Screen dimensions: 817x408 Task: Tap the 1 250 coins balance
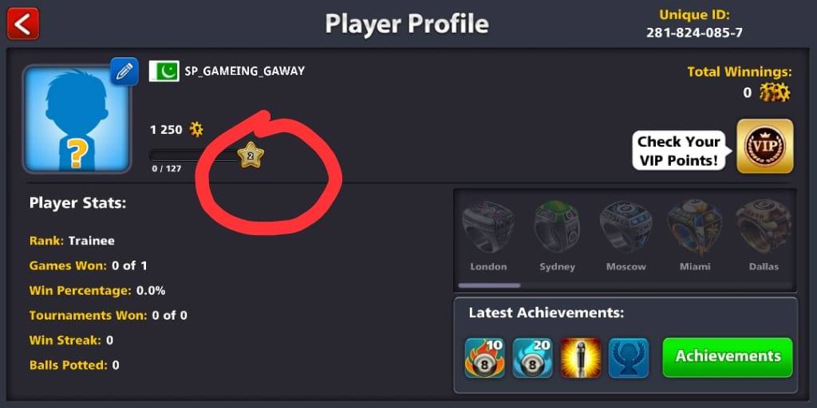click(176, 130)
